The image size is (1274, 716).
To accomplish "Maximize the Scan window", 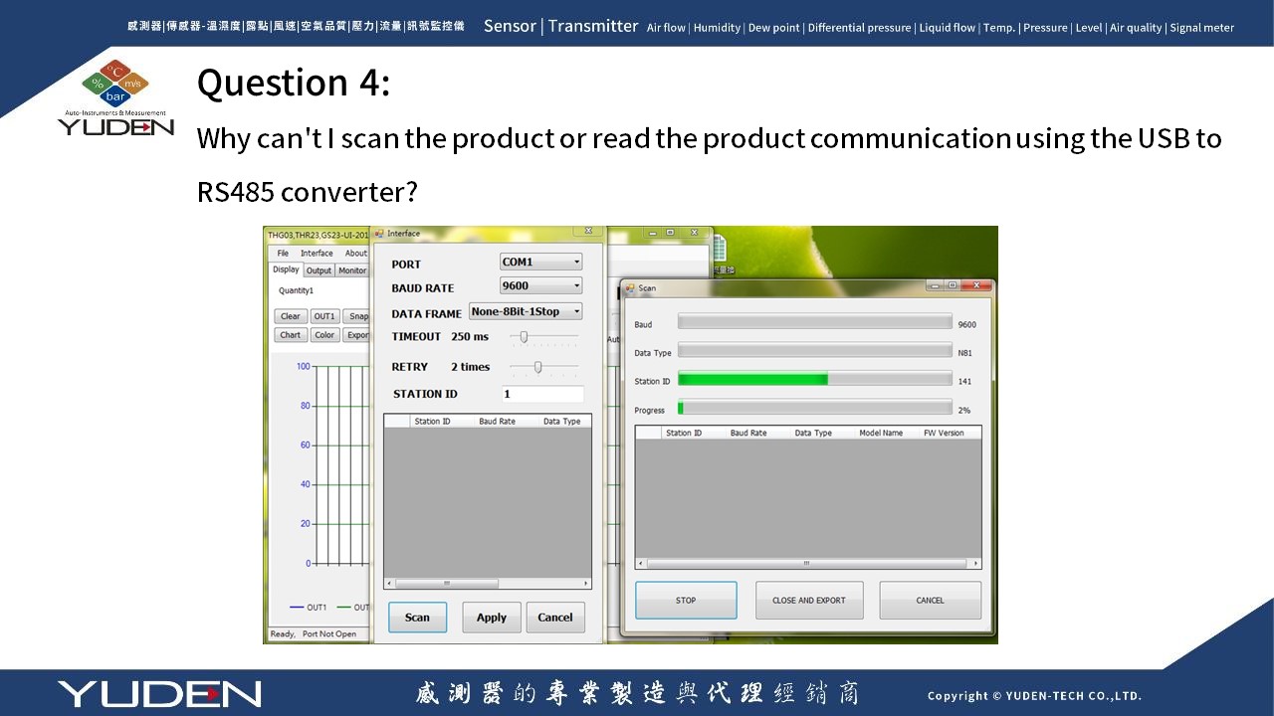I will [953, 285].
